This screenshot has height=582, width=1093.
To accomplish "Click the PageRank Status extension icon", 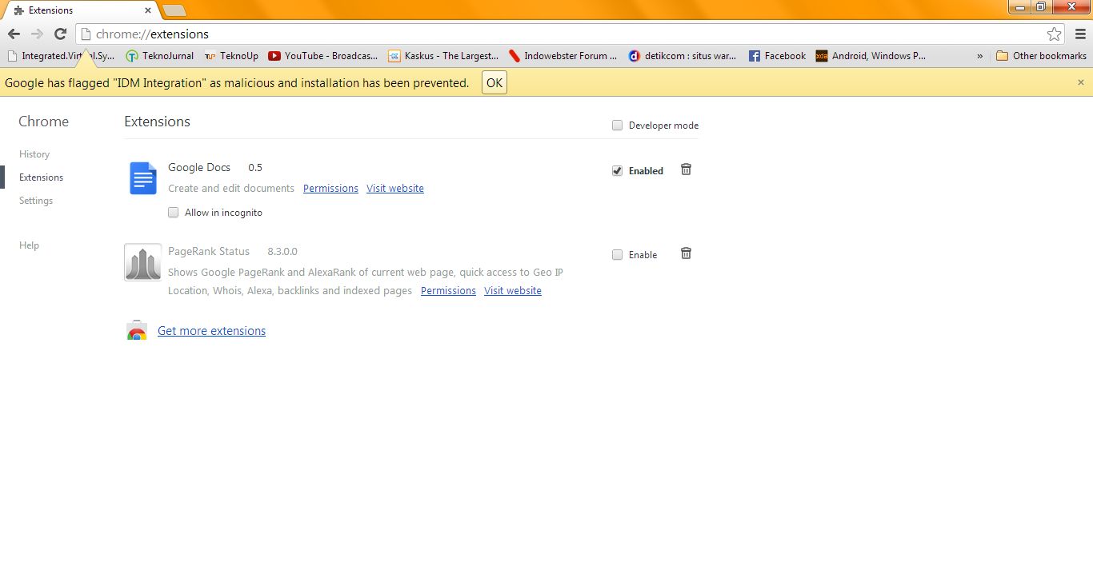I will pyautogui.click(x=142, y=261).
